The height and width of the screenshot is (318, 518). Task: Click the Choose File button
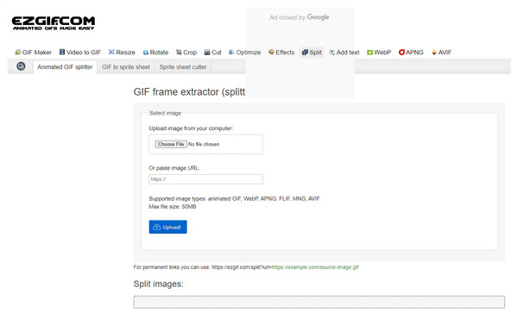[x=171, y=144]
